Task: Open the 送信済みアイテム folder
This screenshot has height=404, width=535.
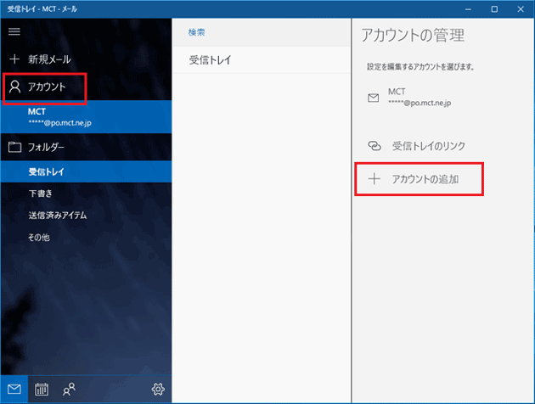Action: click(x=87, y=215)
